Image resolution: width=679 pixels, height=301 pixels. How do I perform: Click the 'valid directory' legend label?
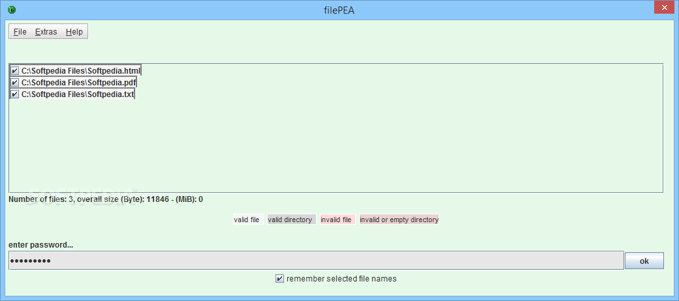coord(292,220)
